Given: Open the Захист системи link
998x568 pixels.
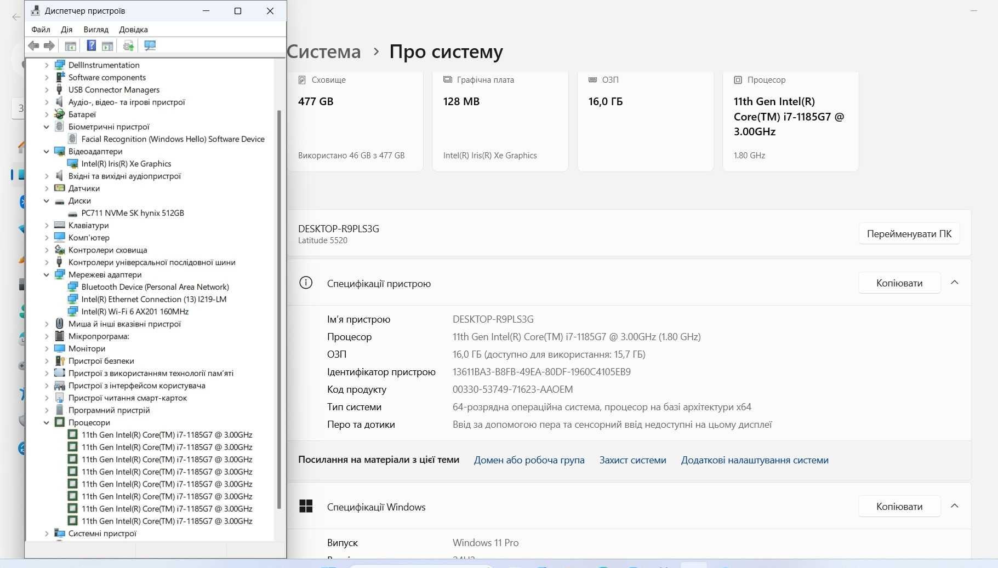Looking at the screenshot, I should click(632, 460).
